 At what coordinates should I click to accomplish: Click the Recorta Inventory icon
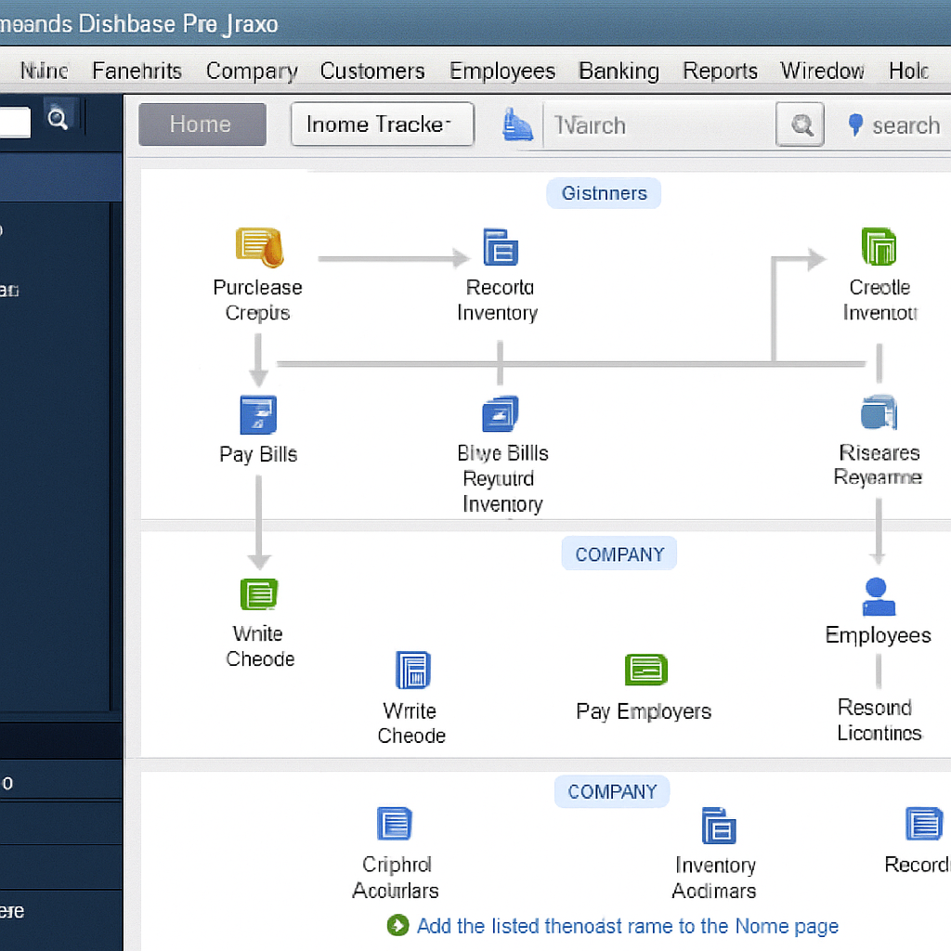[x=501, y=247]
